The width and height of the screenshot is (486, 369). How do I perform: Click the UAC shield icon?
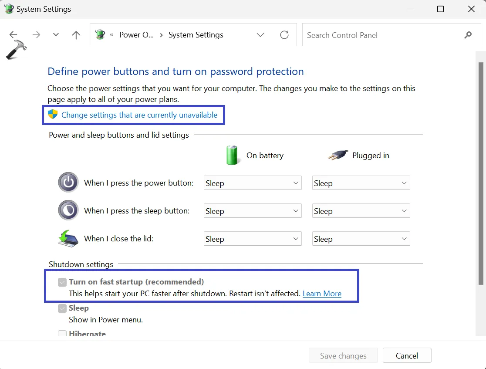click(52, 115)
